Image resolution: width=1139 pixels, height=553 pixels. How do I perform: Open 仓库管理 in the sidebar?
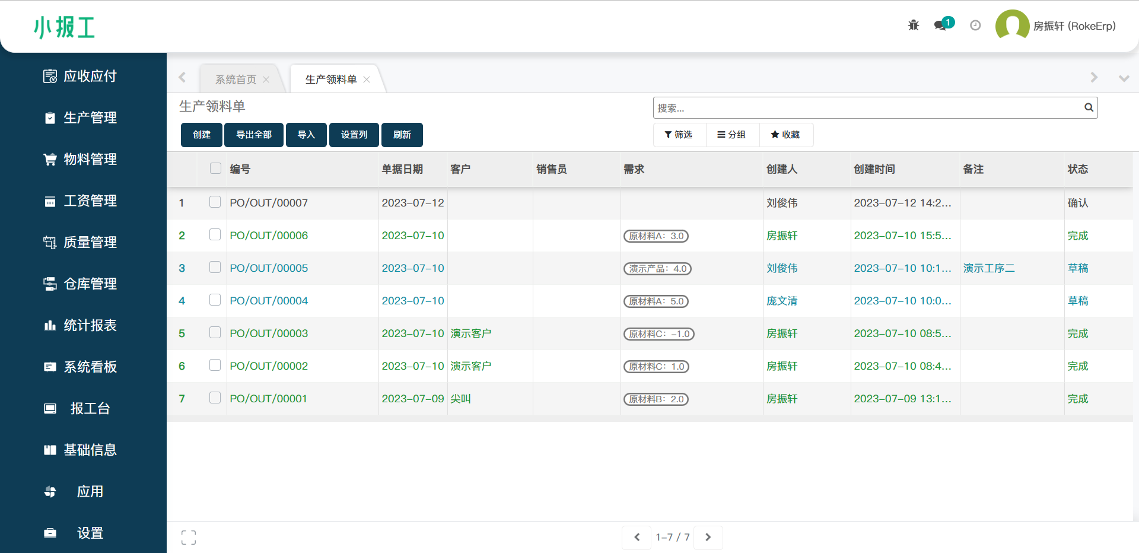[x=90, y=284]
